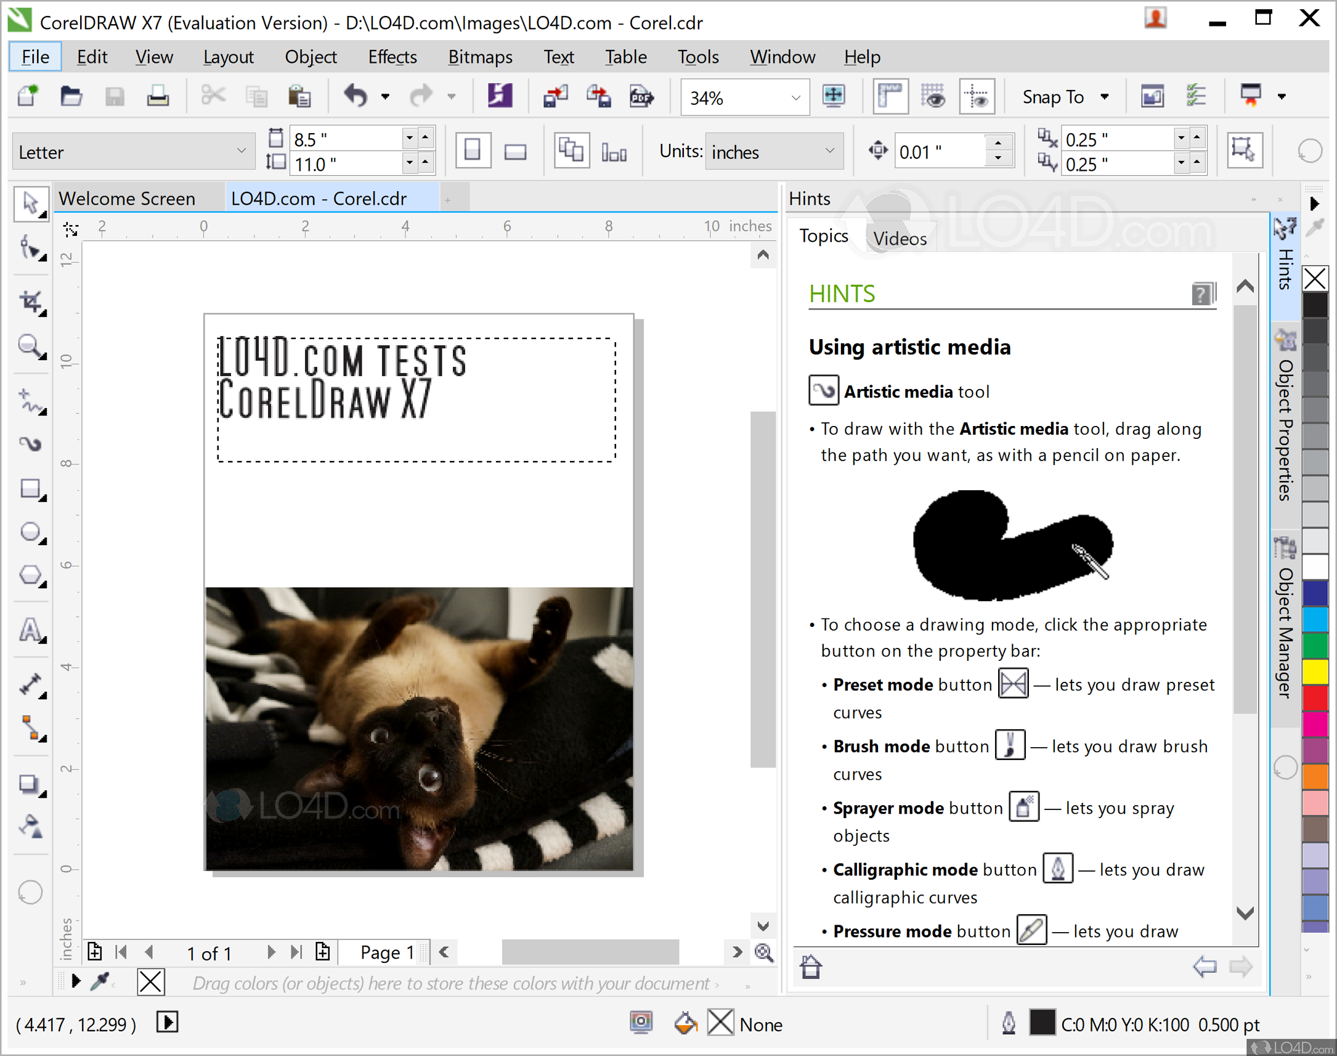Image resolution: width=1337 pixels, height=1056 pixels.
Task: Open the Snap To dropdown
Action: (x=1065, y=97)
